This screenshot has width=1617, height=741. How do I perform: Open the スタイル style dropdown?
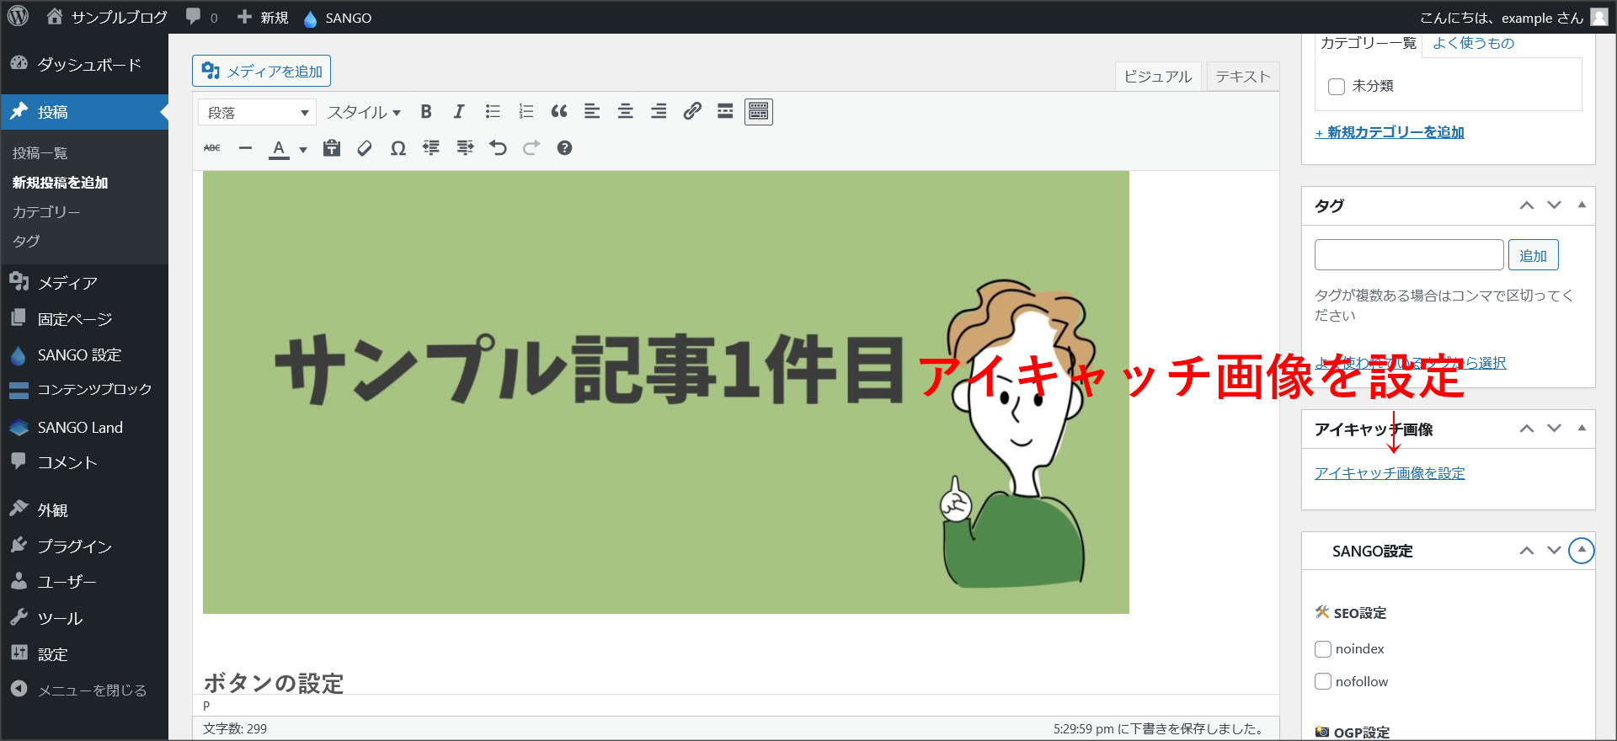point(364,113)
